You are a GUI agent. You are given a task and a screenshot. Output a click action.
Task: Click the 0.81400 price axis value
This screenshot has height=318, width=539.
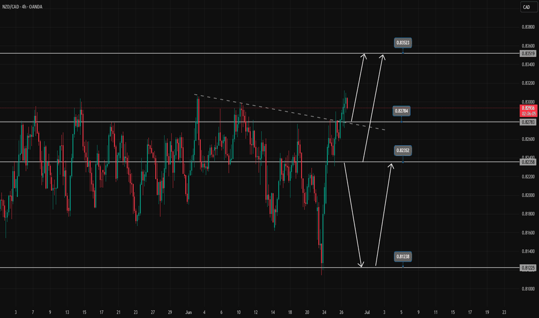(528, 252)
